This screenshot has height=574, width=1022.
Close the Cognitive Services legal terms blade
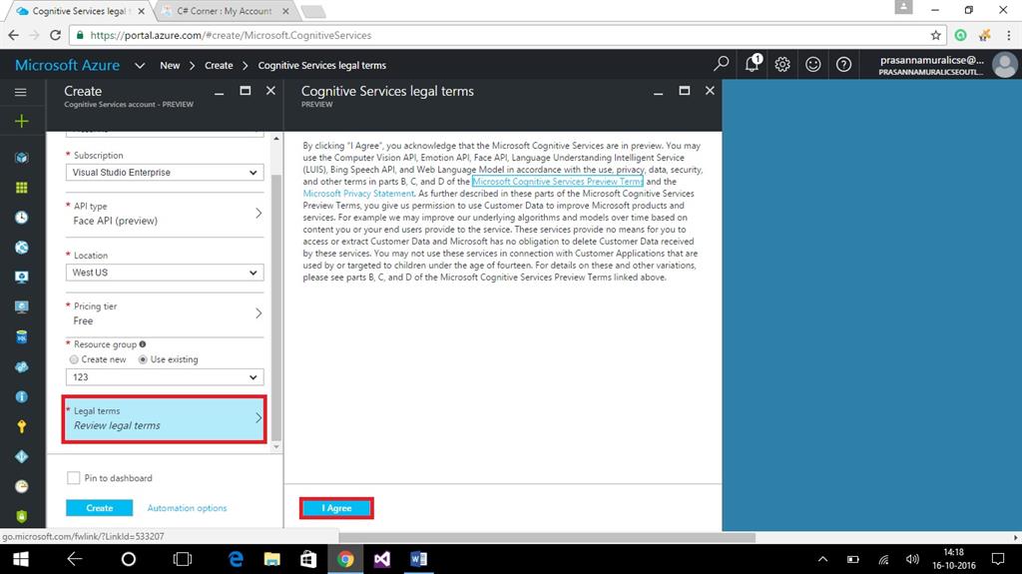coord(710,91)
